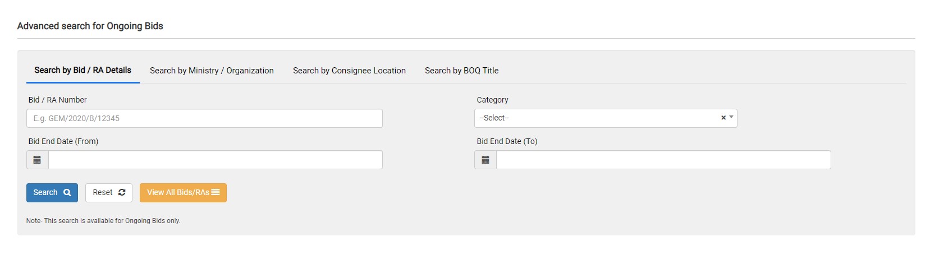Click the 'Advanced search for Ongoing Bids' heading
This screenshot has height=255, width=930.
pyautogui.click(x=90, y=26)
